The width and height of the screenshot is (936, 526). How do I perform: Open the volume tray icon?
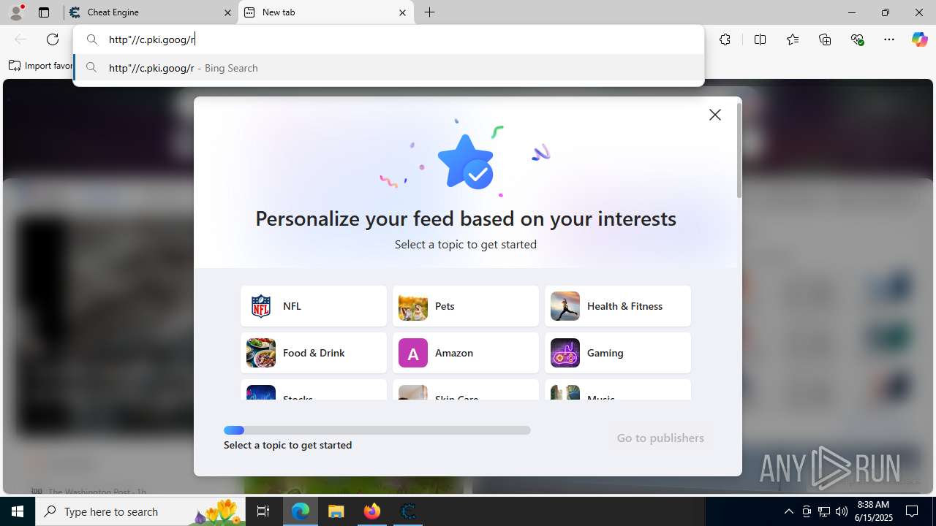[x=842, y=511]
